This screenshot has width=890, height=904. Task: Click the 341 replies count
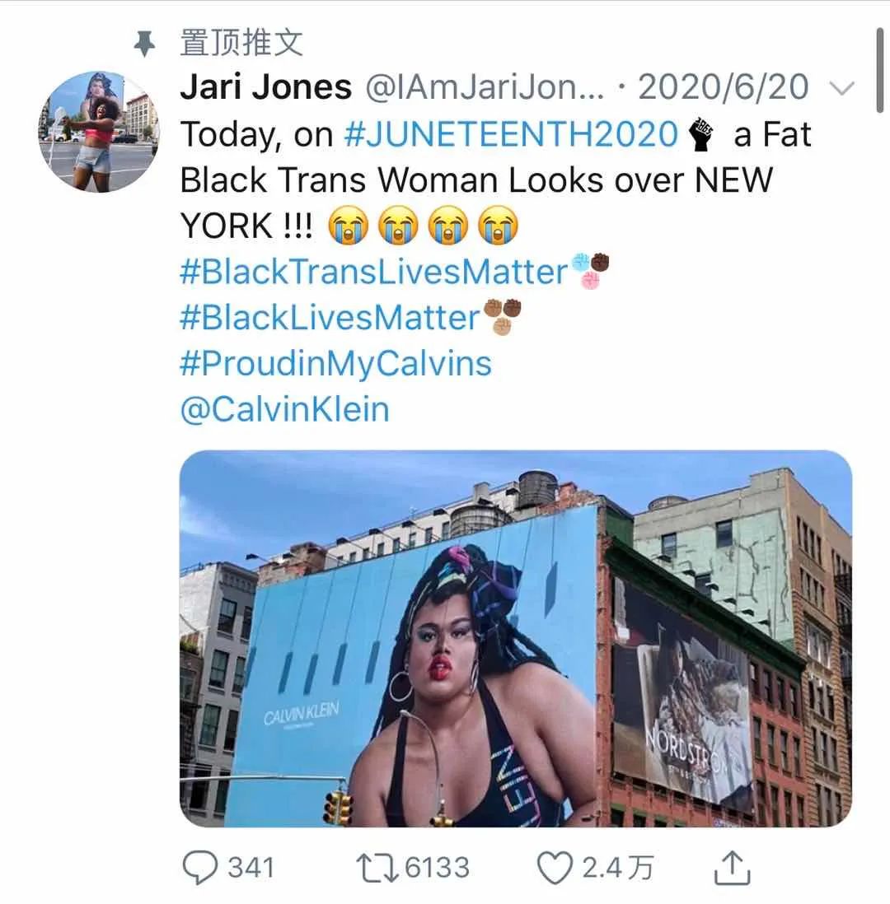pyautogui.click(x=251, y=868)
